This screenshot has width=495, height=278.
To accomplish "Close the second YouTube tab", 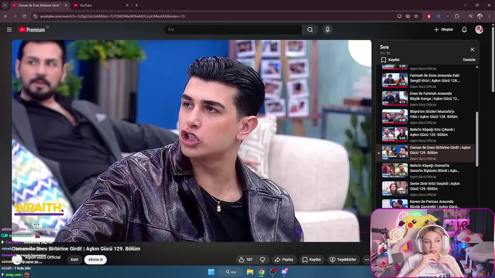I will 126,5.
